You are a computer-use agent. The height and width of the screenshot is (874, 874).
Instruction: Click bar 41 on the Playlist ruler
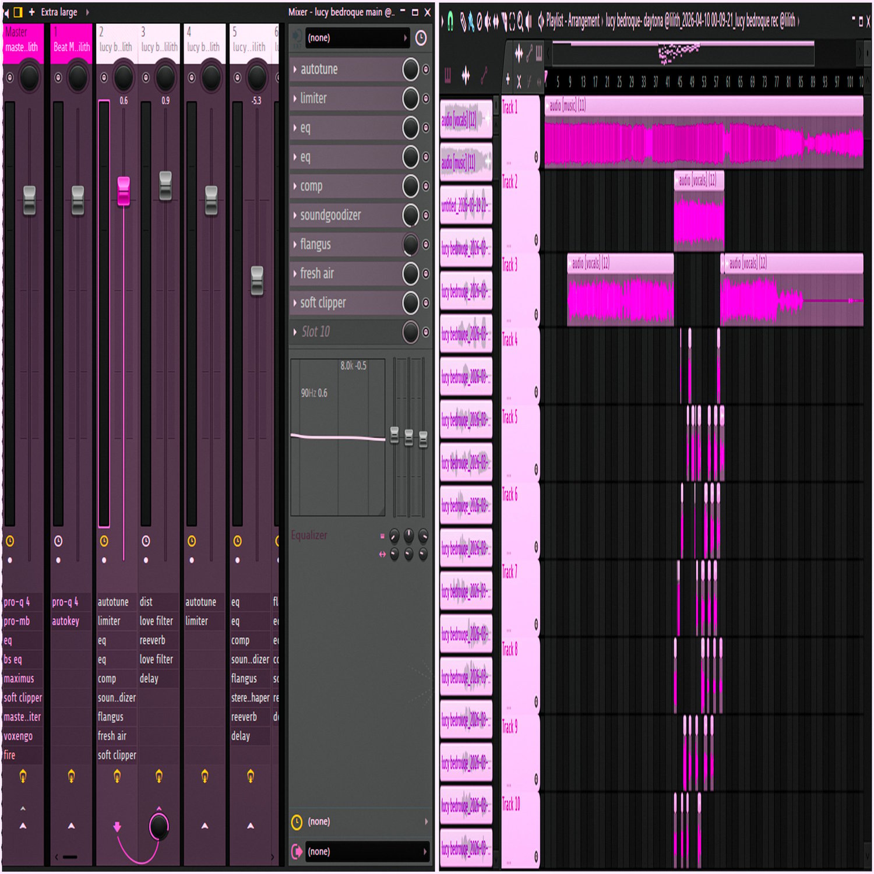click(x=668, y=82)
